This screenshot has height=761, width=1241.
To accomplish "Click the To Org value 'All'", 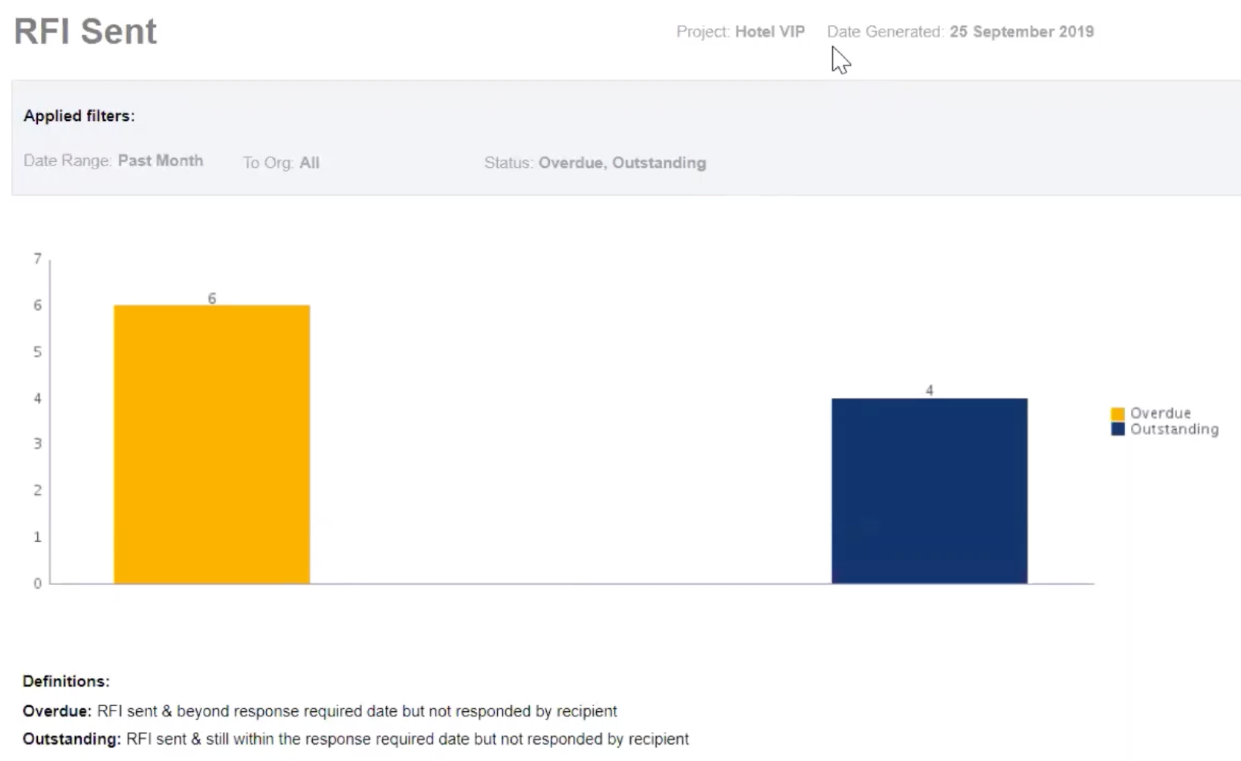I will pos(309,163).
